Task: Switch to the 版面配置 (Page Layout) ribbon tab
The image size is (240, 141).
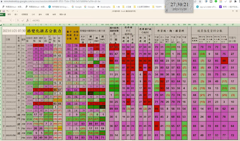Action: [x=25, y=14]
